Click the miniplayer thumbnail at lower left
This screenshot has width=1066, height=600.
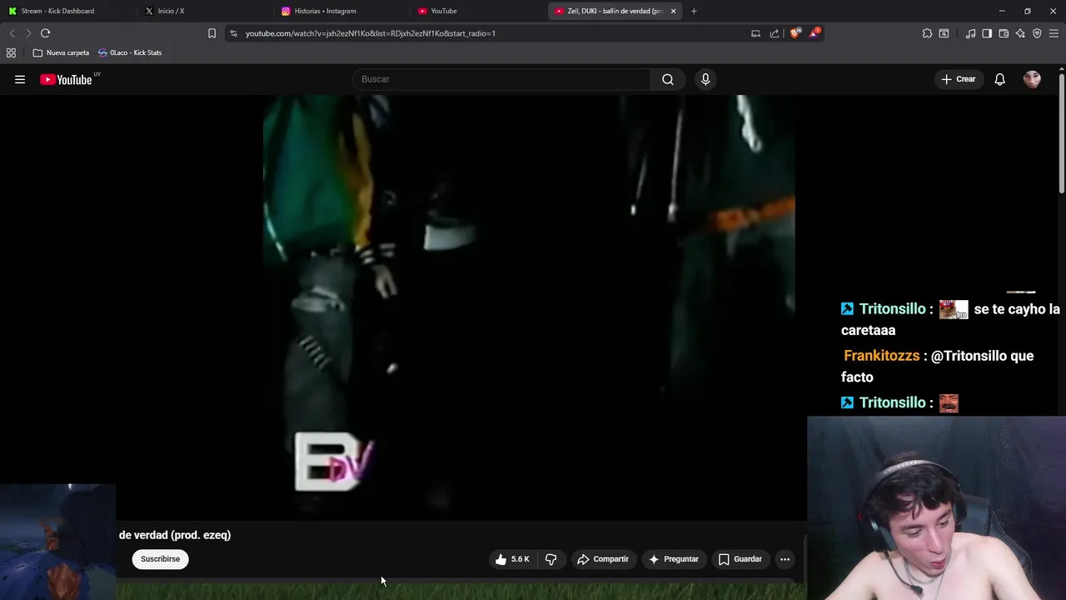57,542
